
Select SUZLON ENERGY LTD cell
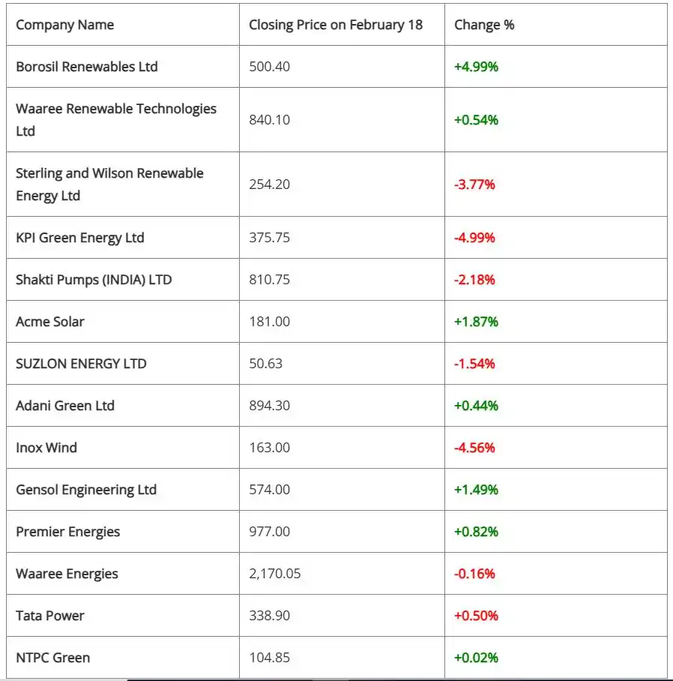pyautogui.click(x=81, y=364)
